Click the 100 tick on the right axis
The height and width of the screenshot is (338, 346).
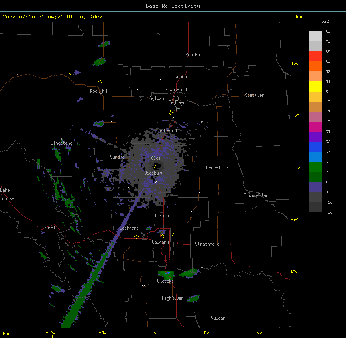click(x=295, y=63)
